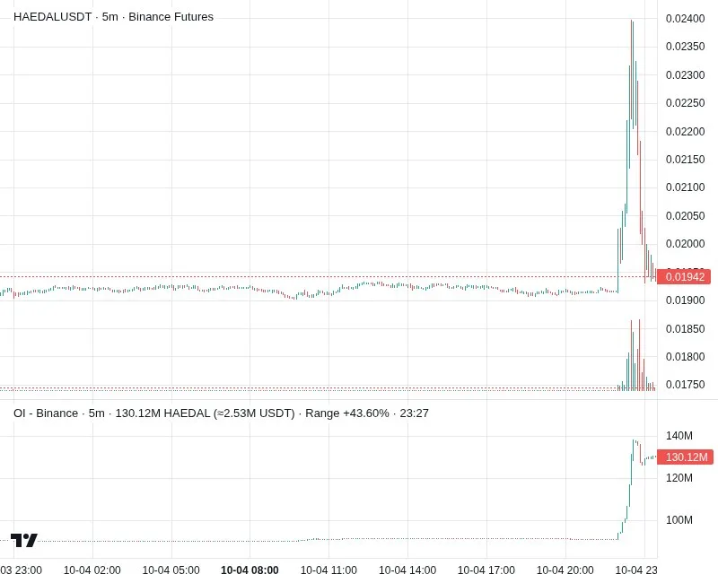Click the Range +43.60% text in OI header
The height and width of the screenshot is (583, 718).
pyautogui.click(x=347, y=413)
